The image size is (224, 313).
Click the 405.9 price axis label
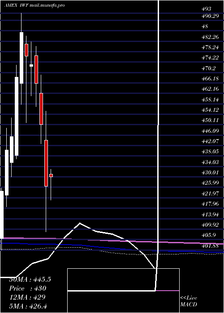[x=209, y=235]
